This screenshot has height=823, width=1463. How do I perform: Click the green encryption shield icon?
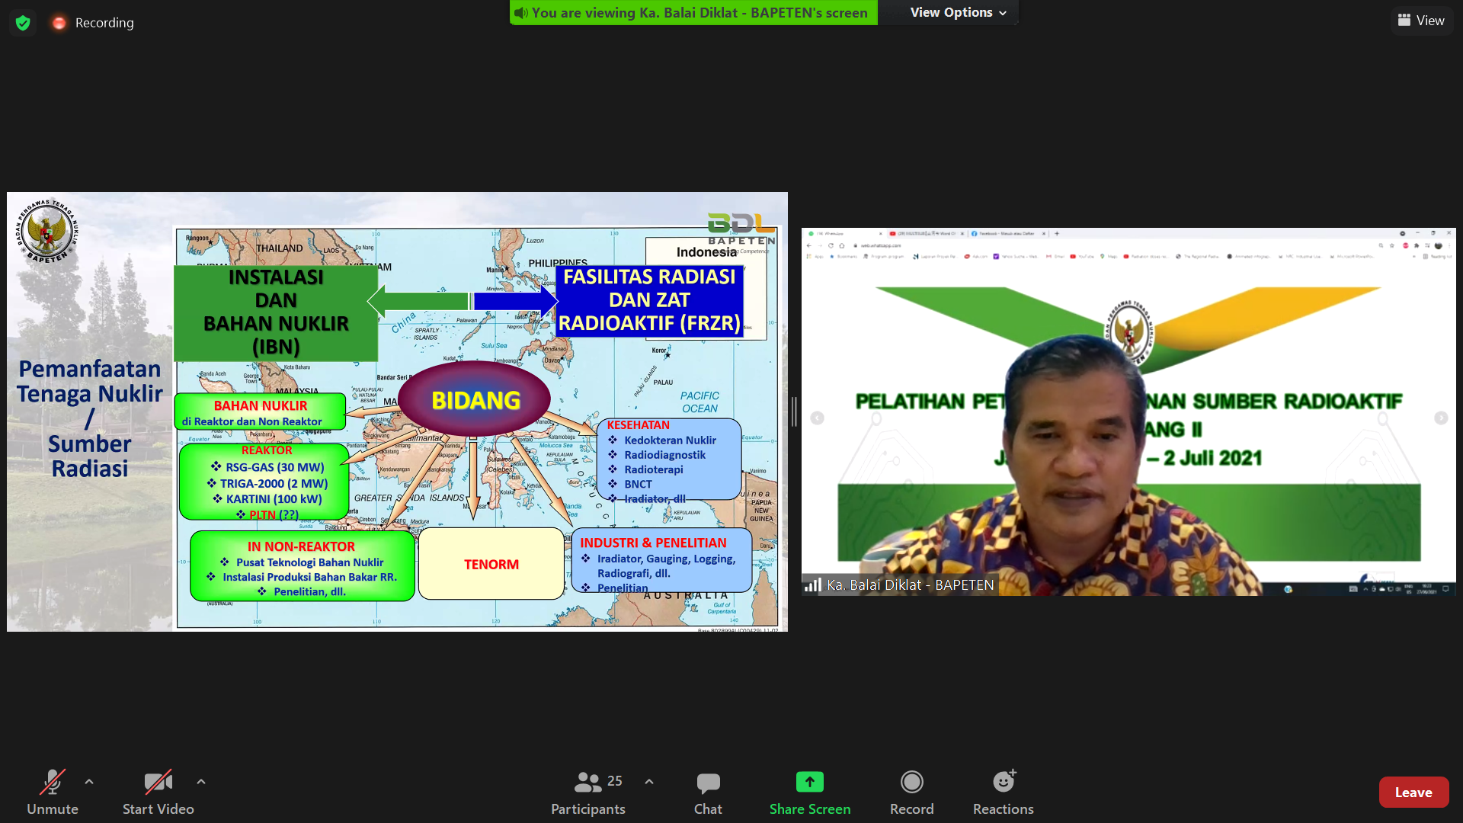(x=23, y=23)
